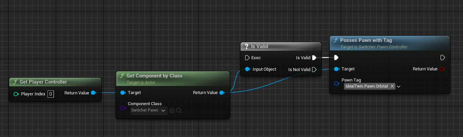463x137 pixels.
Task: Select the Posses Pawn with Tag node header
Action: [366, 40]
